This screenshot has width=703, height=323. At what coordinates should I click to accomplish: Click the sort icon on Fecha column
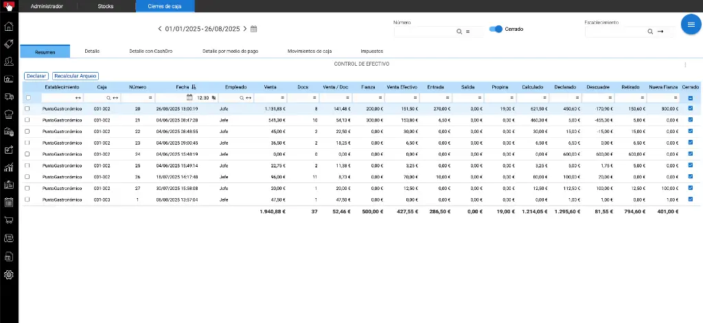(194, 87)
